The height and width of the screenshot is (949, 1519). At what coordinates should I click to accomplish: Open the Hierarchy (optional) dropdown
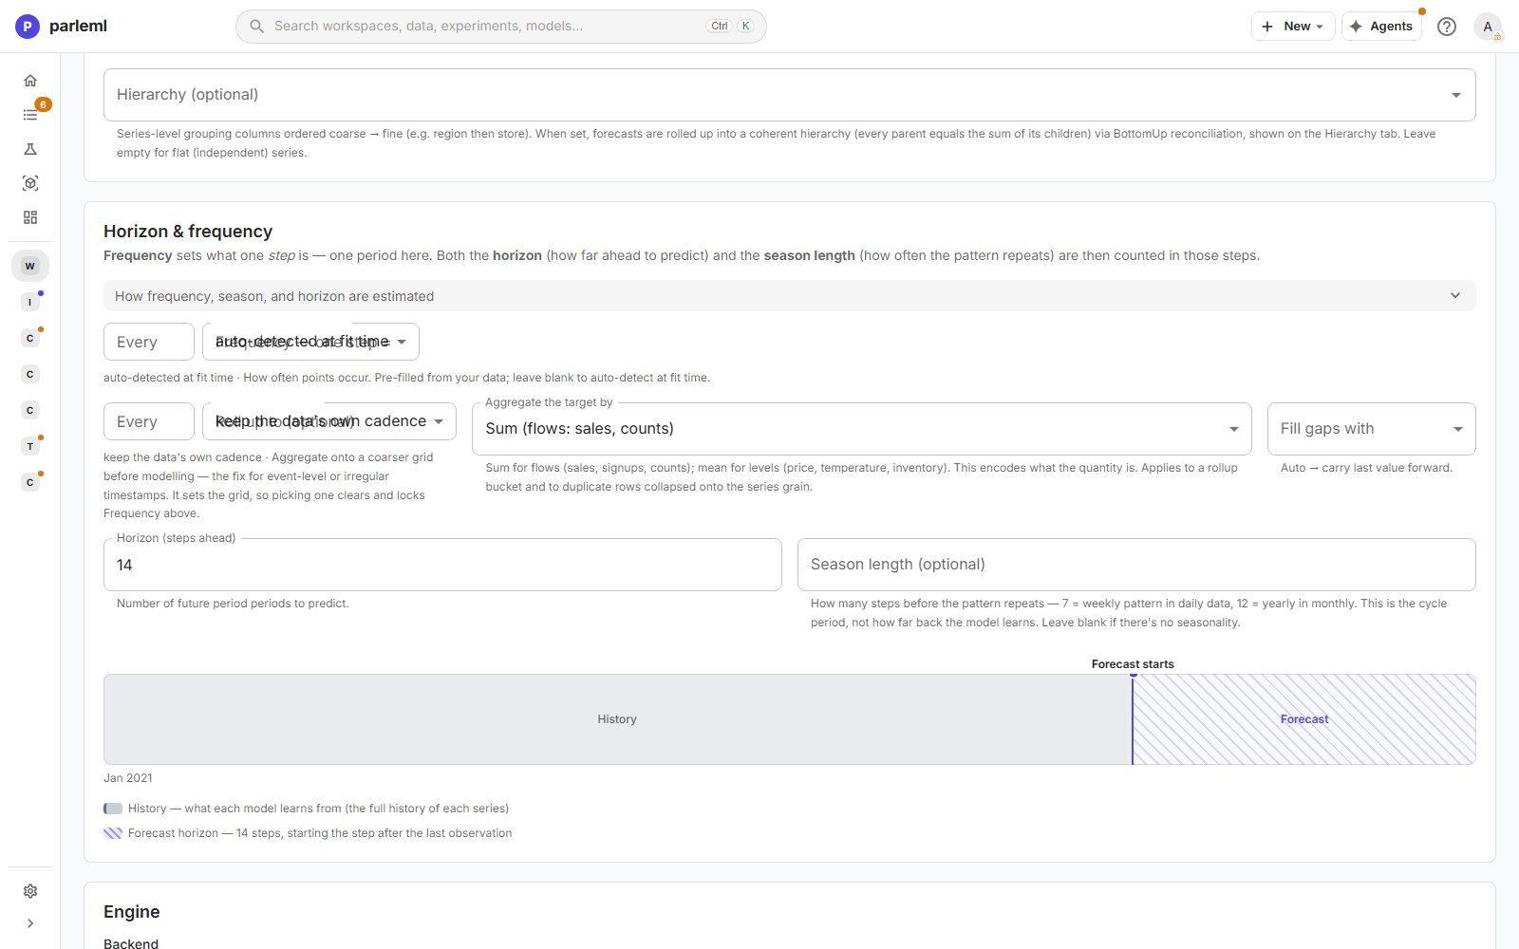click(790, 95)
